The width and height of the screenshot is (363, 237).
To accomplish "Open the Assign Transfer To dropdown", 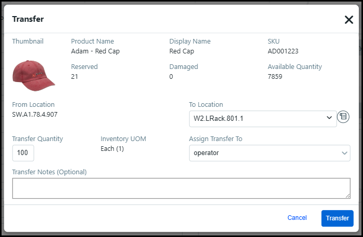I will 269,153.
